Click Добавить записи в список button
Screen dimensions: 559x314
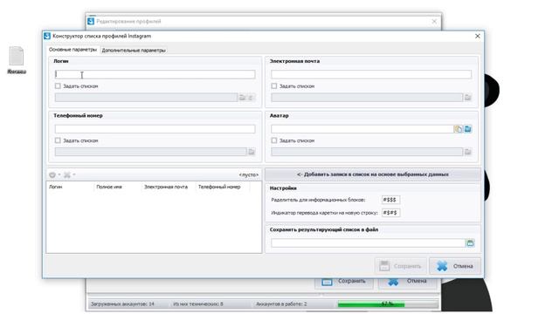pyautogui.click(x=373, y=174)
